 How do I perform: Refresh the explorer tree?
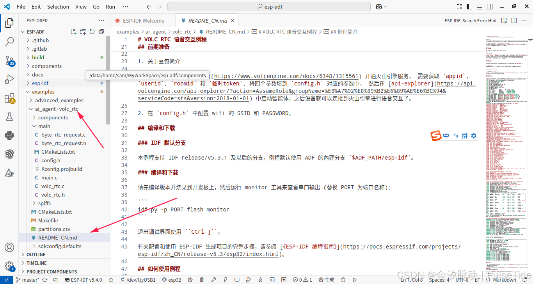point(92,32)
